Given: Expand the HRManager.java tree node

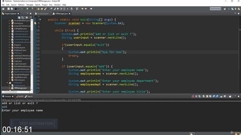Looking at the screenshot, I should [9, 88].
